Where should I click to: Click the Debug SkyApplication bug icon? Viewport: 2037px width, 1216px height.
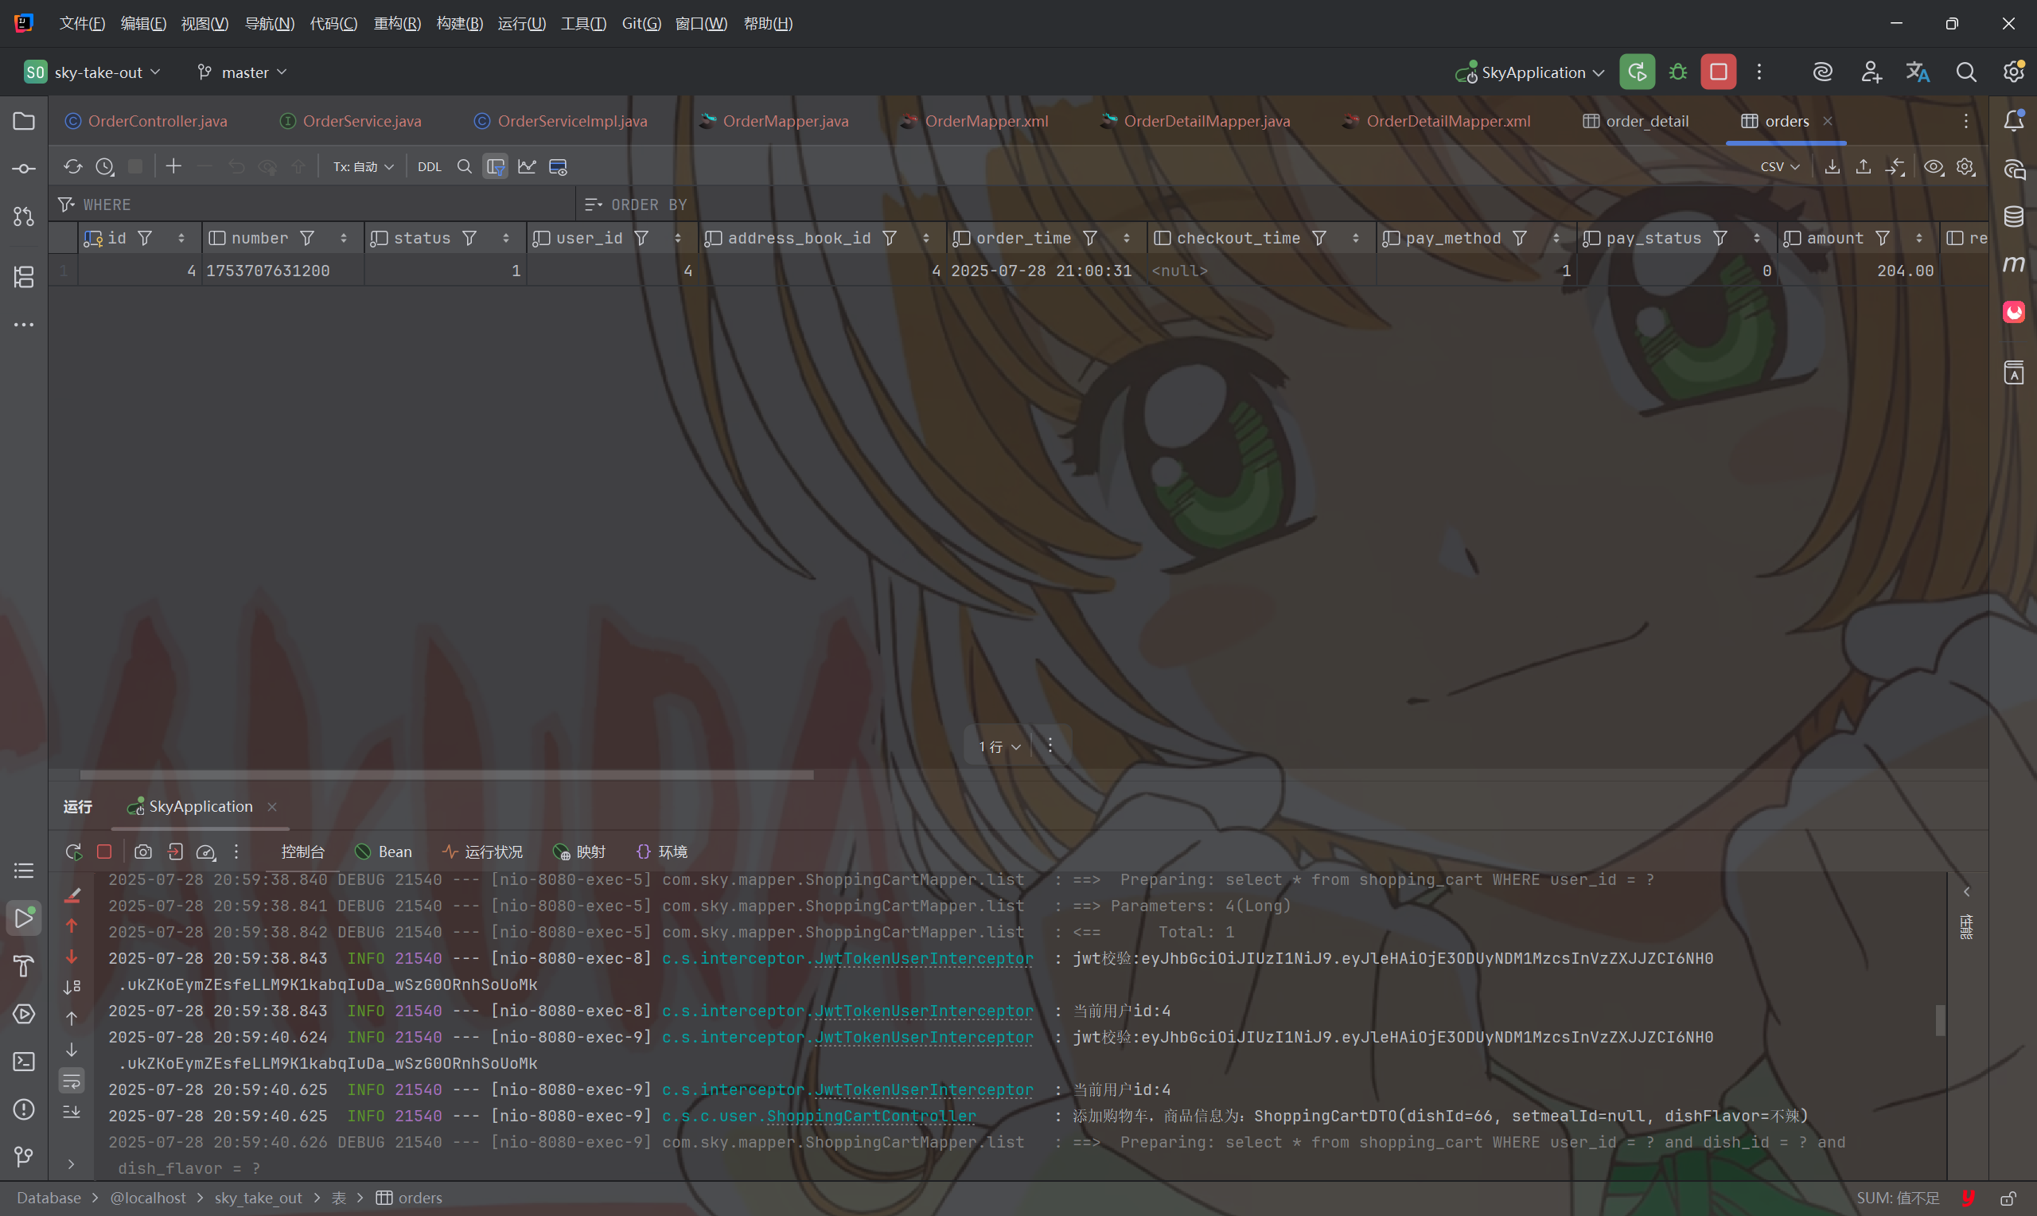click(1677, 72)
